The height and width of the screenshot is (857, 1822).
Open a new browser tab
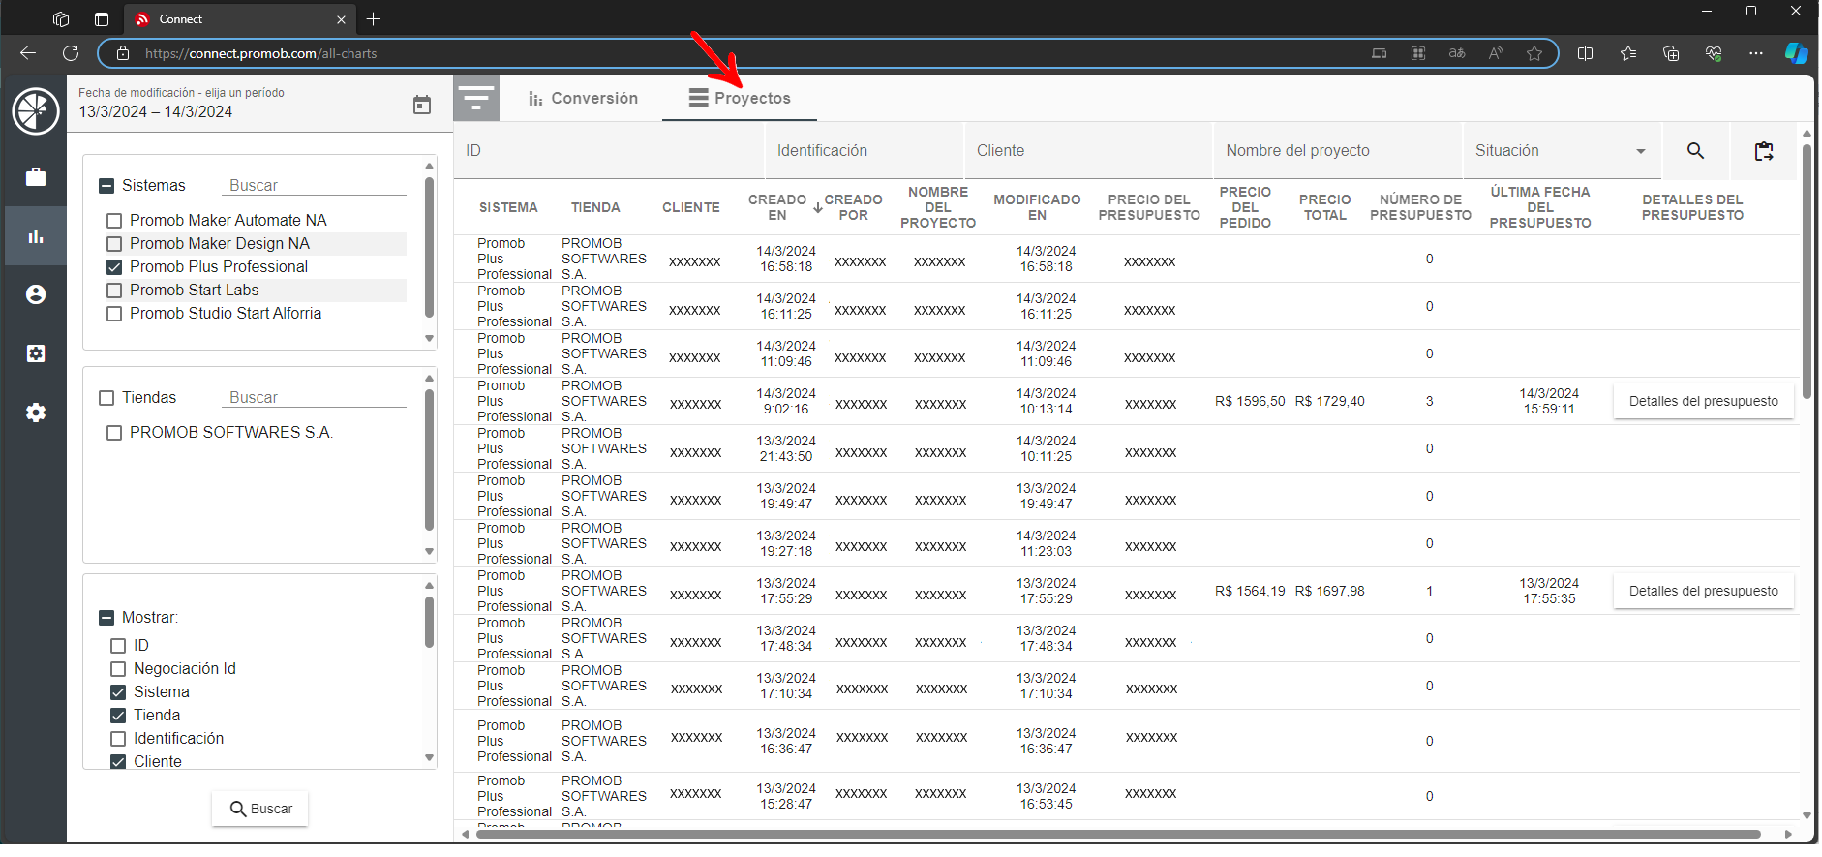(374, 19)
